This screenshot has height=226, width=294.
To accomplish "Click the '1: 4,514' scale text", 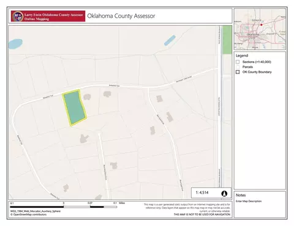I will [x=202, y=192].
